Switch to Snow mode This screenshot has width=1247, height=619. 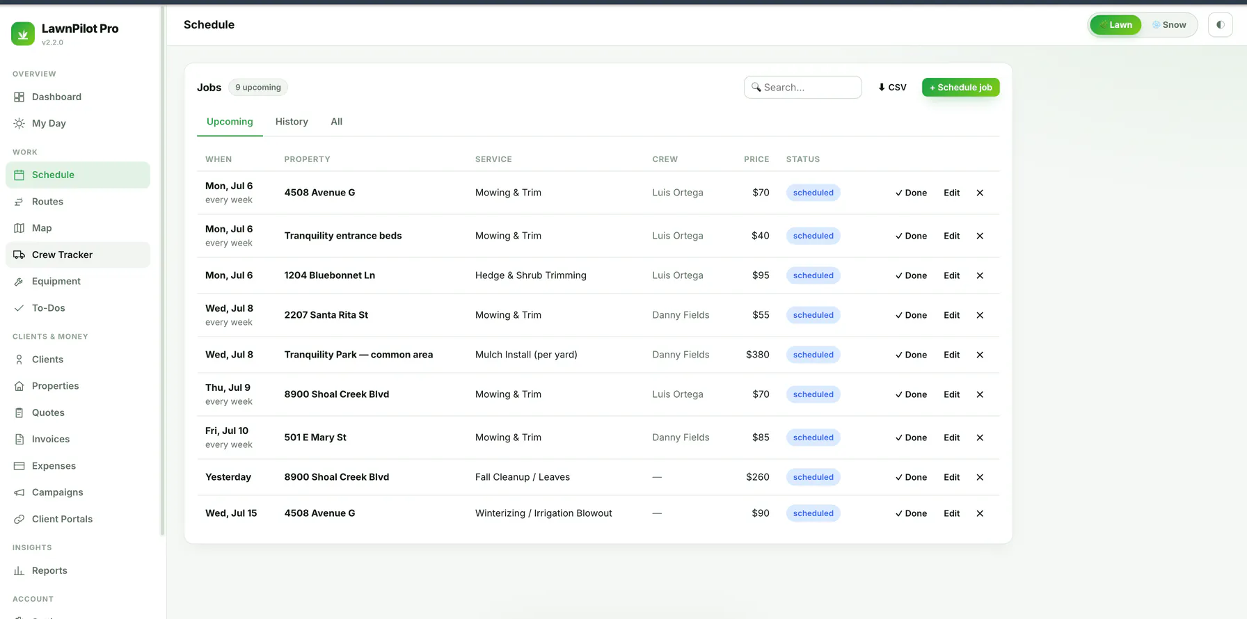(1169, 24)
